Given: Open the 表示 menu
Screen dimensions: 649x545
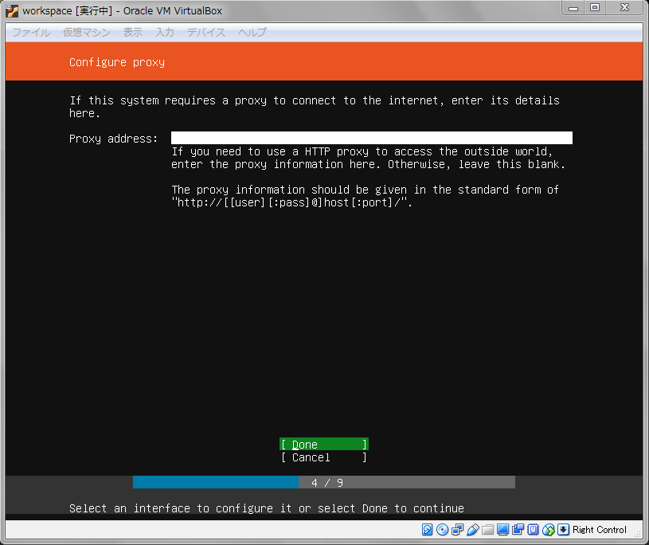Looking at the screenshot, I should (x=132, y=33).
